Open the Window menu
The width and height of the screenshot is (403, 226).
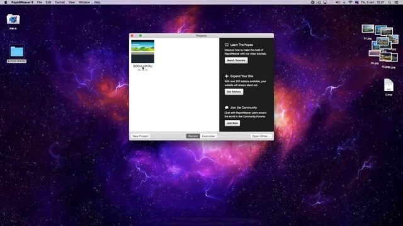coord(84,3)
